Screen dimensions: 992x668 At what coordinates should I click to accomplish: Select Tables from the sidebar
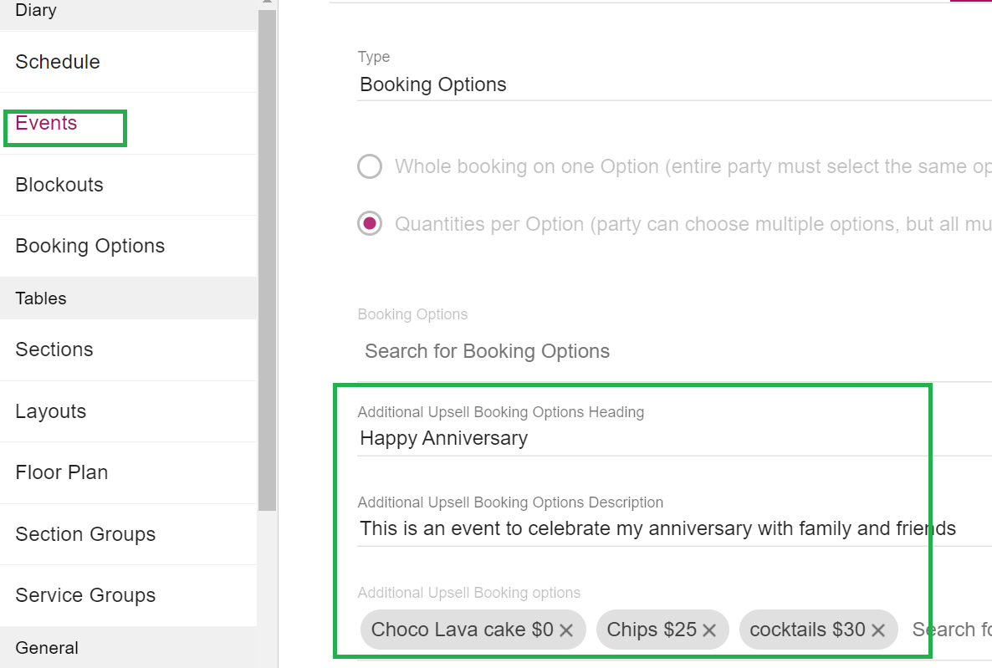pos(41,298)
